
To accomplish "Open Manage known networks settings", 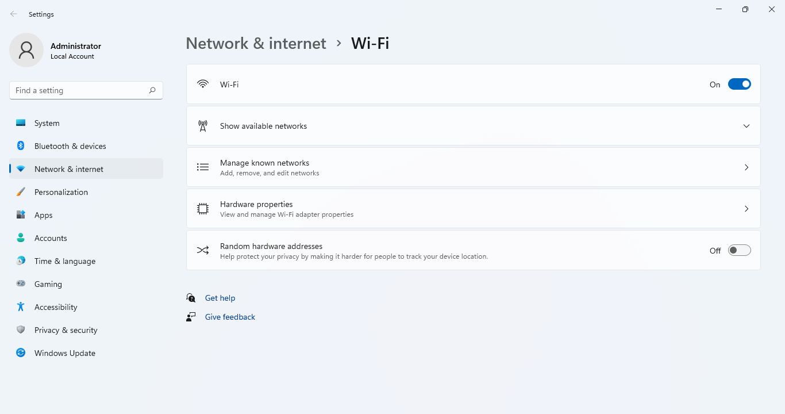I will [x=472, y=167].
